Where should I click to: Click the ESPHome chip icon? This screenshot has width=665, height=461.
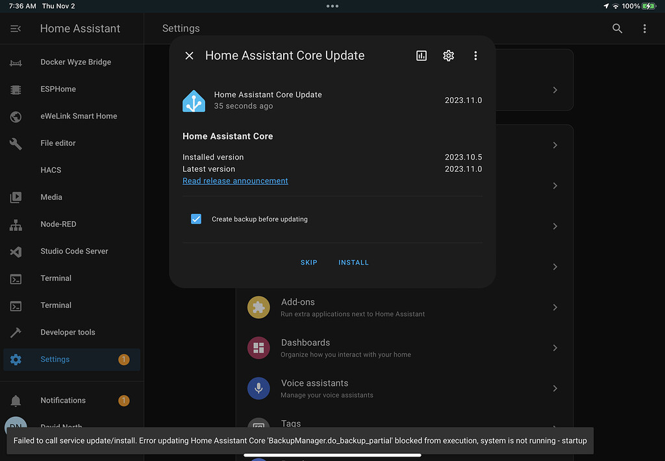16,89
